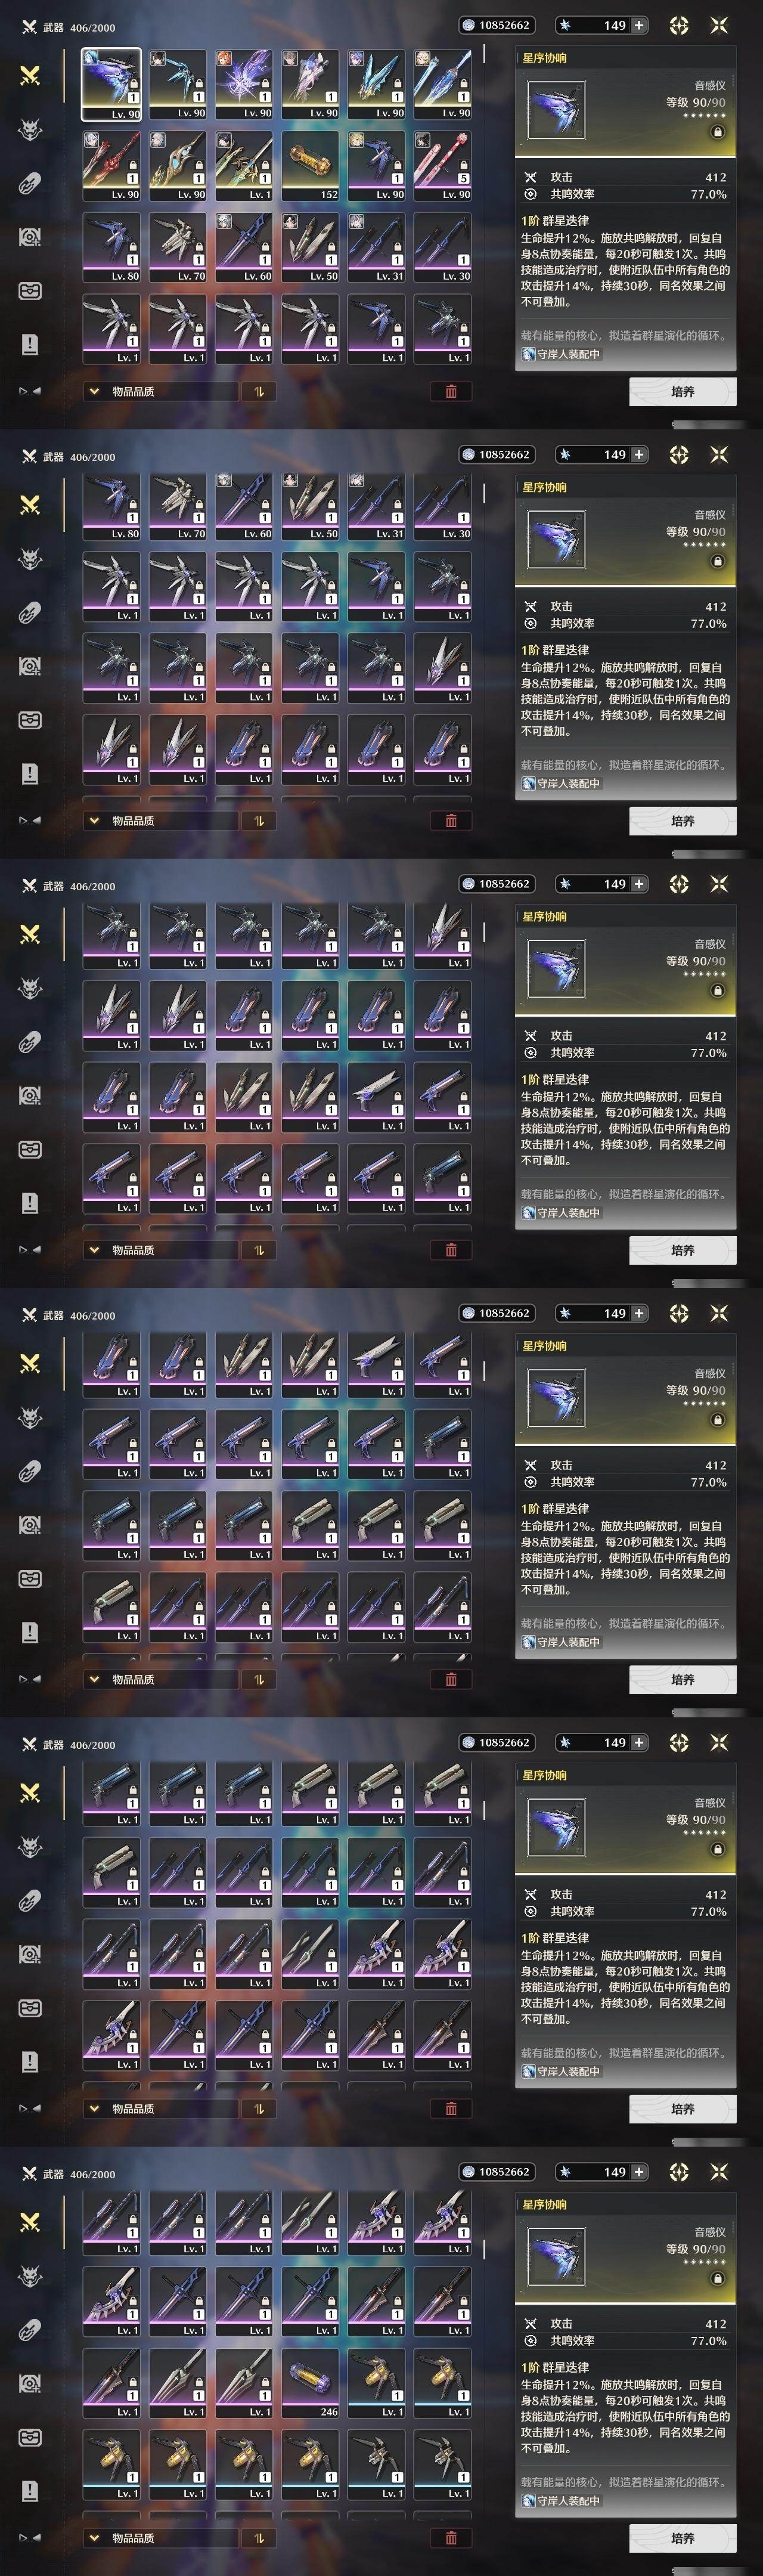
Task: Select the pink sword showing count 5
Action: tap(443, 166)
